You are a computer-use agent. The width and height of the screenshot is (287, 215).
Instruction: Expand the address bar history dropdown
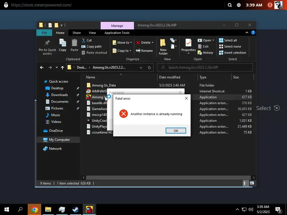[141, 67]
